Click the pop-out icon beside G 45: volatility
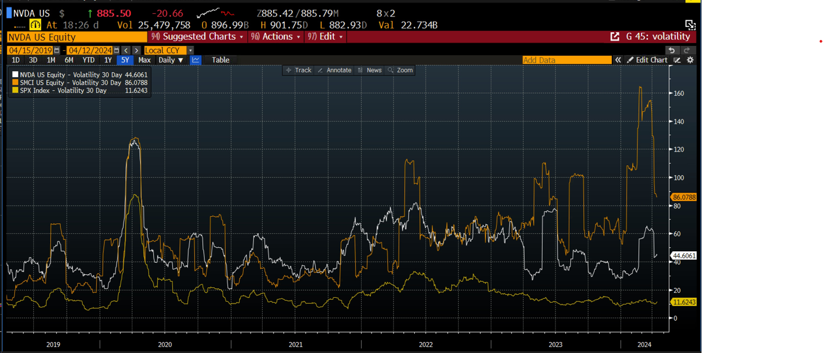 615,37
